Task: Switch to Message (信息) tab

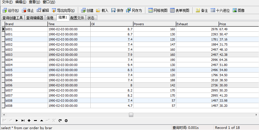Action: [x=50, y=18]
